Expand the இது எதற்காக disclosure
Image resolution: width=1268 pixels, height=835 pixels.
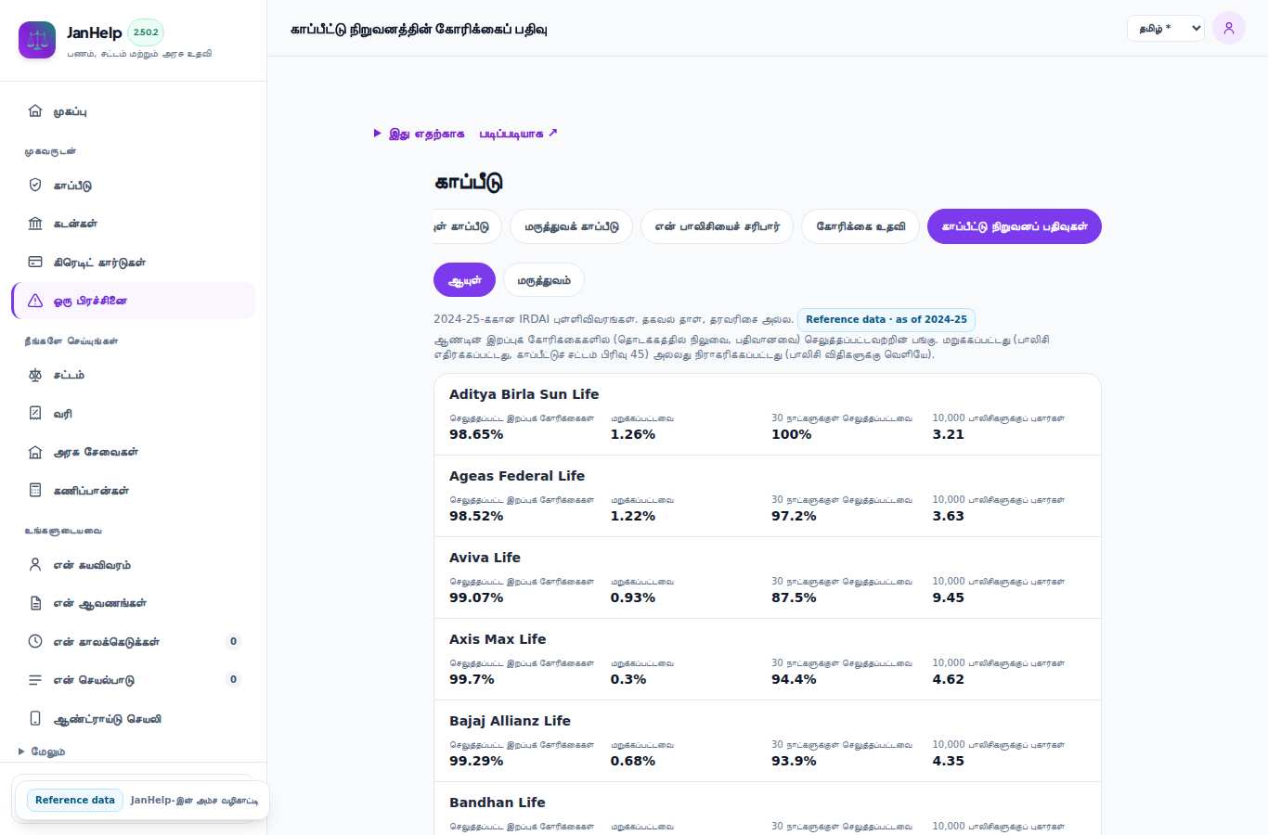(419, 134)
